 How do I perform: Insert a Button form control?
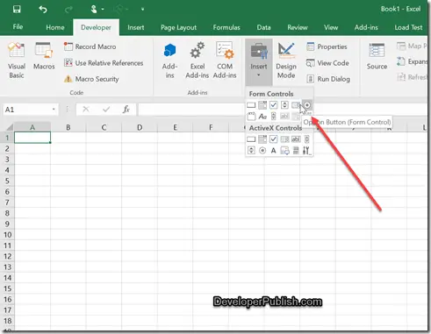coord(251,105)
